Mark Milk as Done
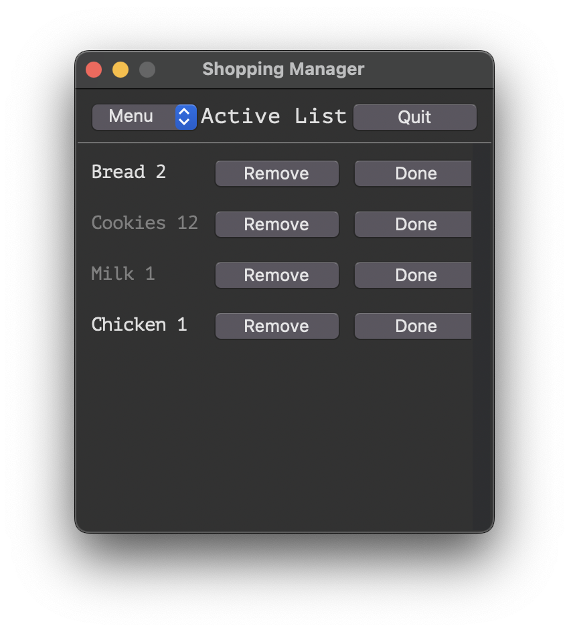569x632 pixels. click(x=414, y=275)
